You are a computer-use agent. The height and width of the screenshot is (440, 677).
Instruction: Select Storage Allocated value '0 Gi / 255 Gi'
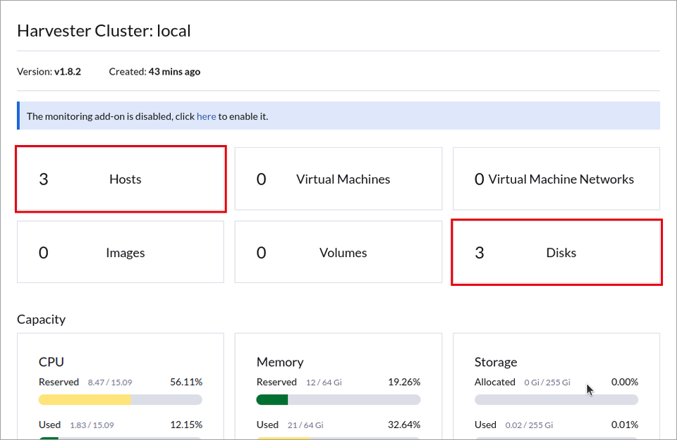547,382
